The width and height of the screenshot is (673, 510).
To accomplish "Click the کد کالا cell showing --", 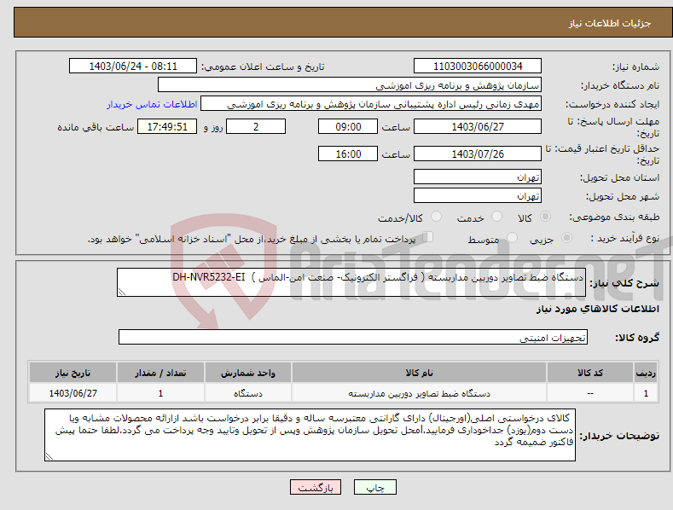I will coord(590,393).
